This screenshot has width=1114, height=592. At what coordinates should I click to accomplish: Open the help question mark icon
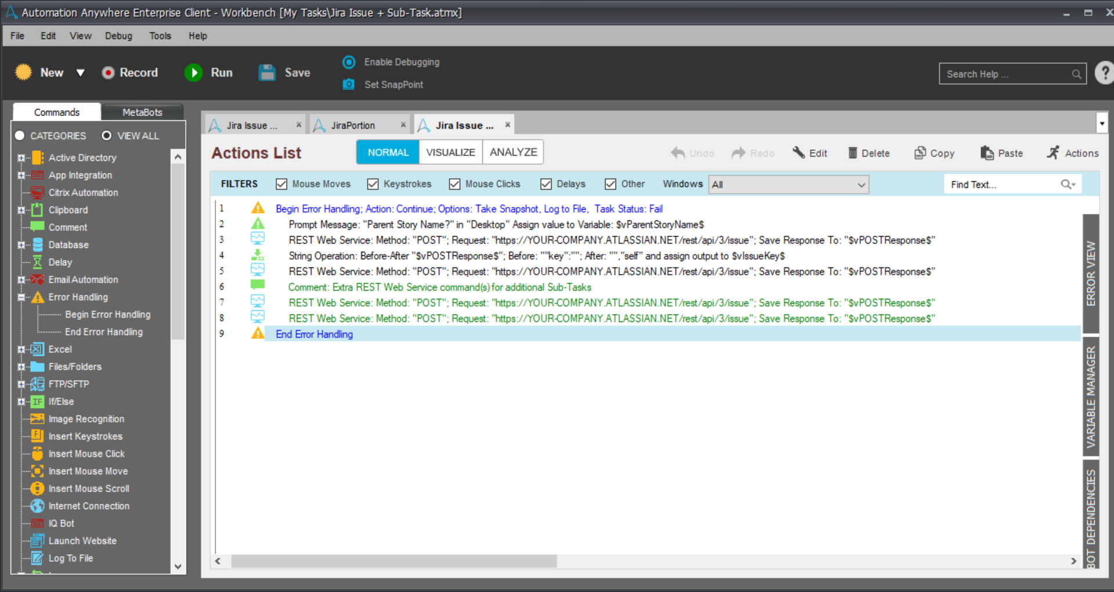pos(1104,73)
